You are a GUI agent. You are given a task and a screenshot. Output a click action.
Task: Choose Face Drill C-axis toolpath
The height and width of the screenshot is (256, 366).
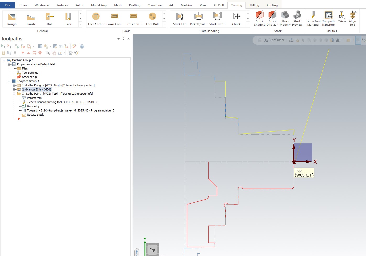tap(152, 19)
